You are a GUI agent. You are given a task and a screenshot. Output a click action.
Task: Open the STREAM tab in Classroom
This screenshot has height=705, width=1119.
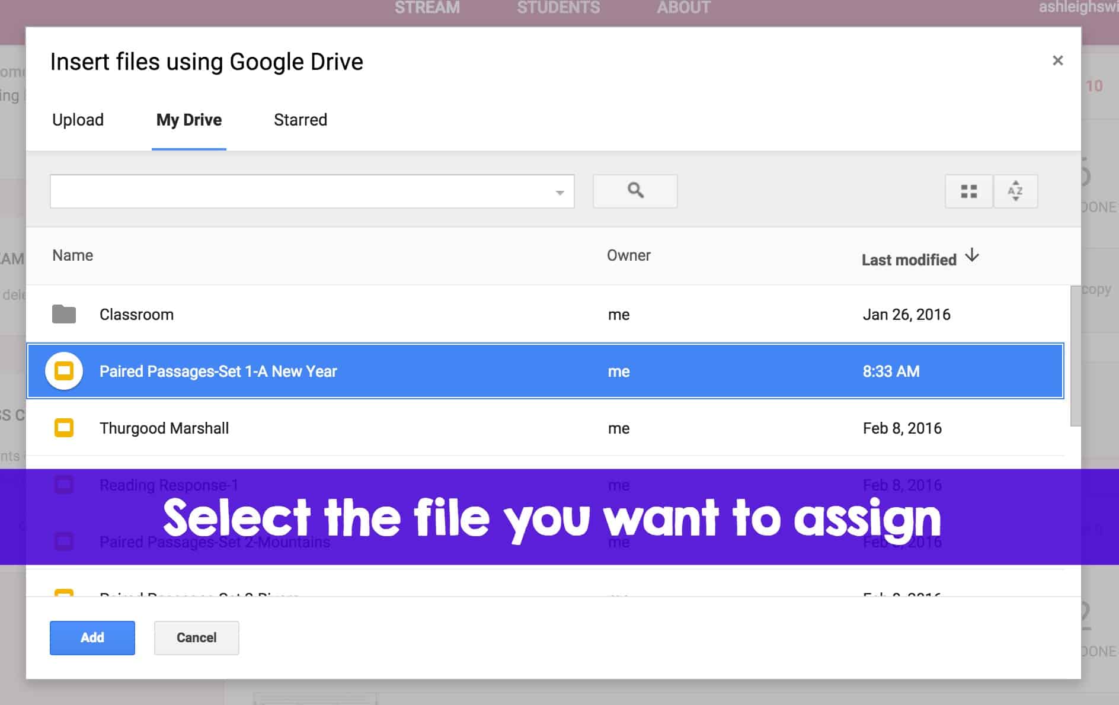pos(427,8)
